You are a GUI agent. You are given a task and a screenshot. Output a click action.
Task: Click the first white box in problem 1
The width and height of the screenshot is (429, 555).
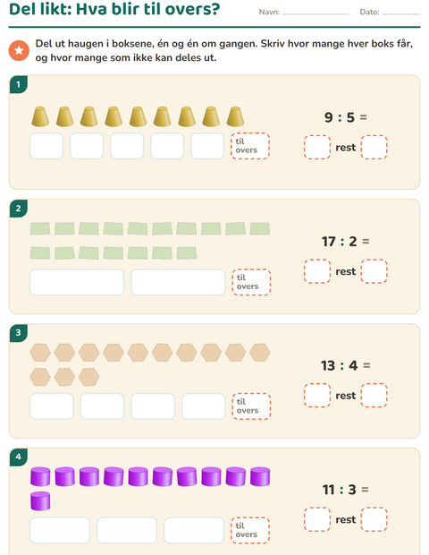click(x=46, y=146)
